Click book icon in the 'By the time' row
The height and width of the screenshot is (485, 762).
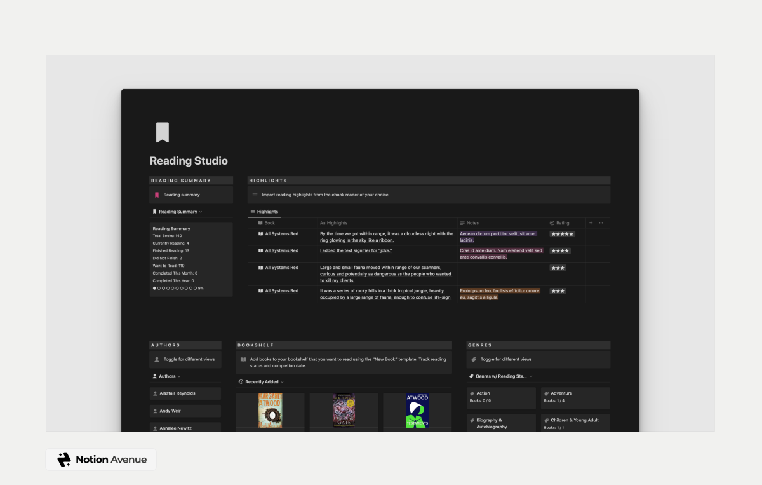(260, 234)
